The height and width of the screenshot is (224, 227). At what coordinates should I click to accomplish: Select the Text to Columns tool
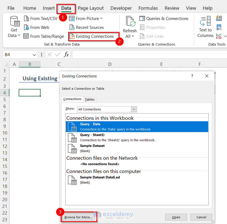pyautogui.click(x=205, y=27)
